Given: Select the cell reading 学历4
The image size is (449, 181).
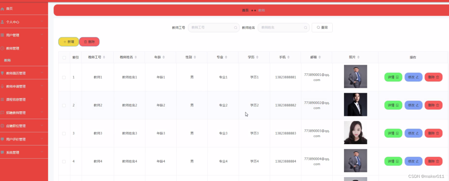Looking at the screenshot, I should 254,161.
